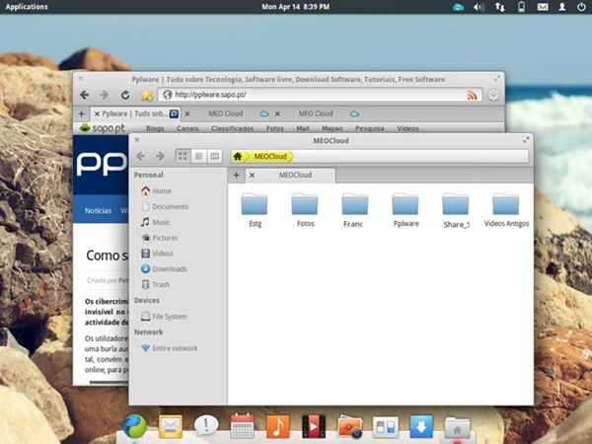
Task: Go back in the web browser
Action: (x=85, y=95)
